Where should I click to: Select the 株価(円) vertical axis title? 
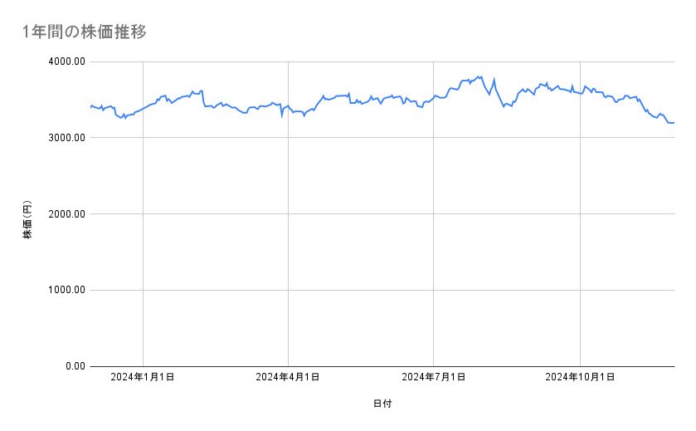tap(27, 221)
